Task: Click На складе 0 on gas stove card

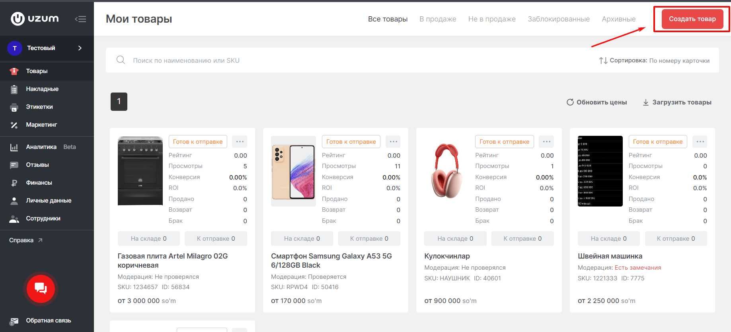Action: coord(149,239)
